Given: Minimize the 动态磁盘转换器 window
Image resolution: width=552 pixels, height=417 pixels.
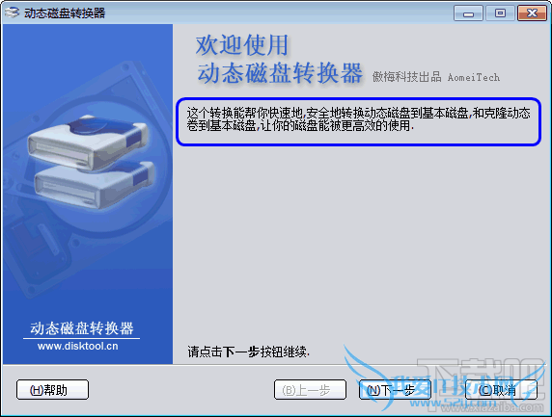Looking at the screenshot, I should pos(468,13).
